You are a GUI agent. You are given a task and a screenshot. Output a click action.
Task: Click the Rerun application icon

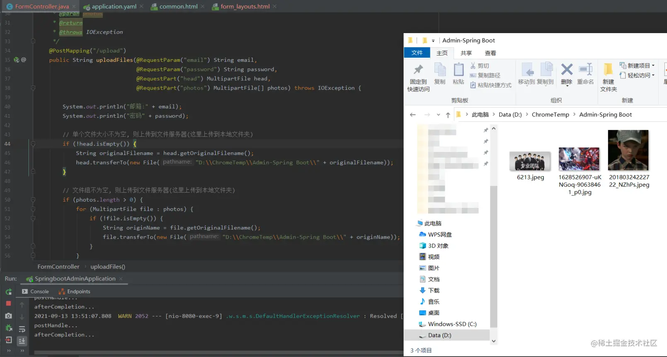point(8,292)
